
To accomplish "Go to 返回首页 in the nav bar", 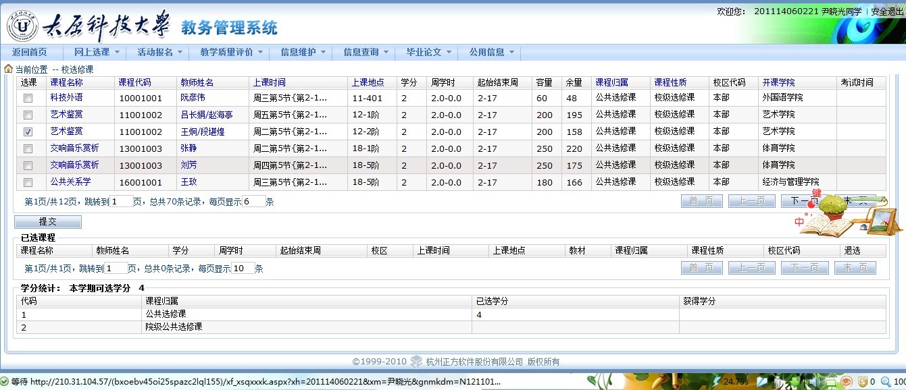I will 30,52.
